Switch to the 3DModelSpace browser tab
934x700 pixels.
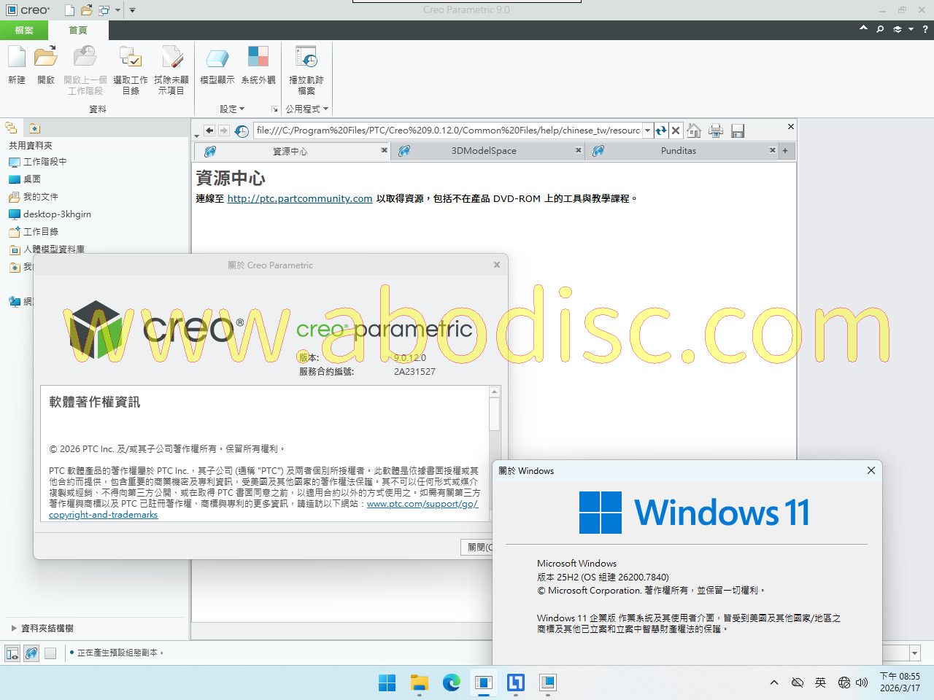(x=483, y=151)
